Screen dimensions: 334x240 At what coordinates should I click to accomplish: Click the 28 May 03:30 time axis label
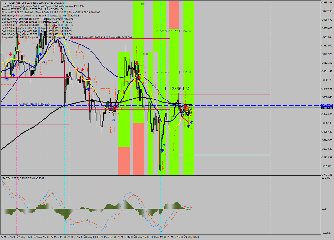click(92, 237)
